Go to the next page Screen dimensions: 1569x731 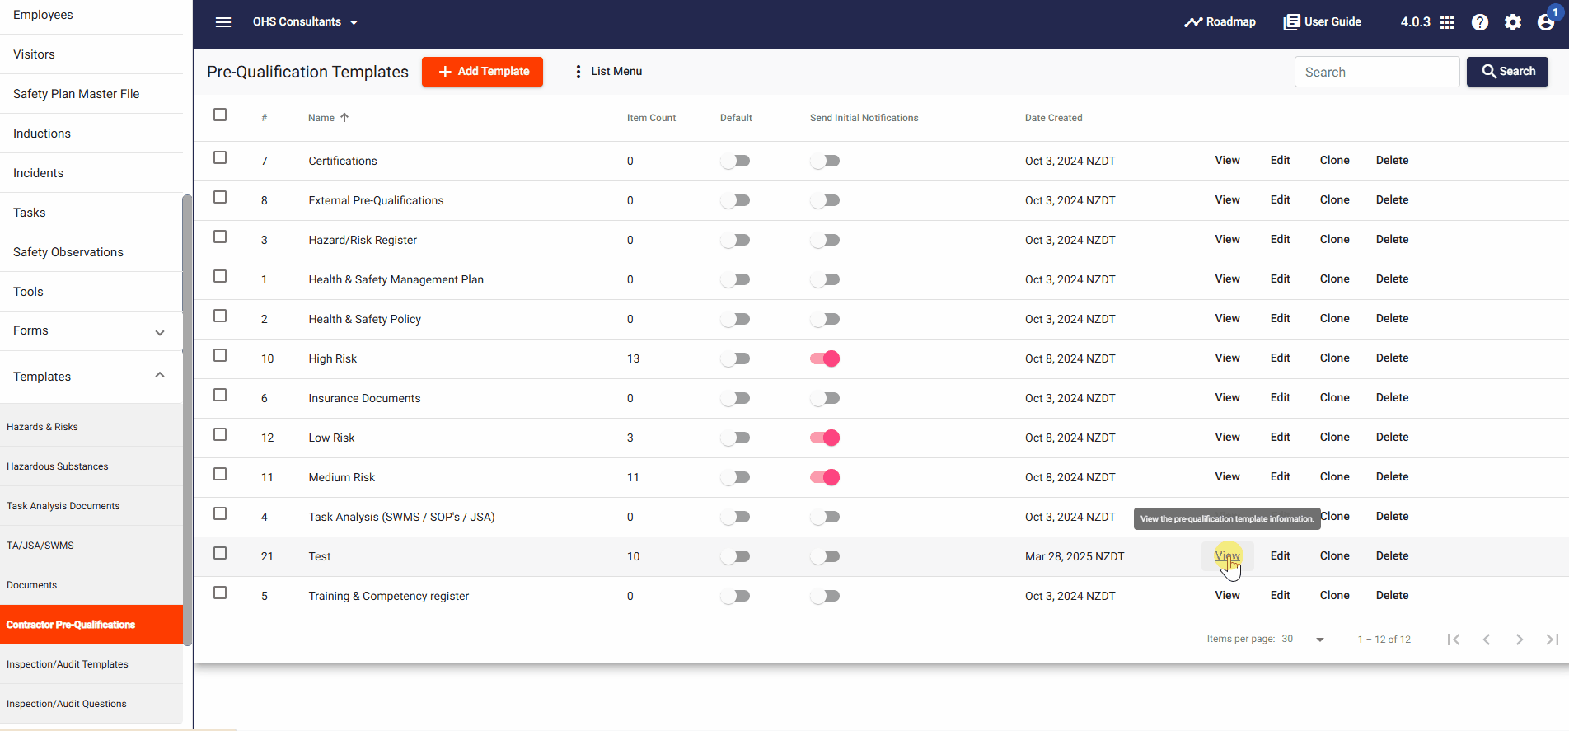[1520, 640]
